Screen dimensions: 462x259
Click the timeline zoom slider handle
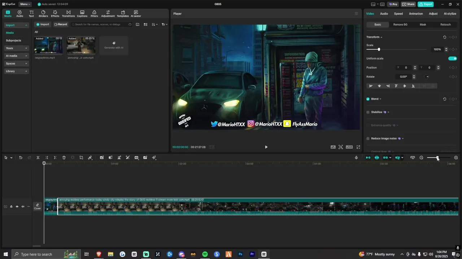[x=437, y=158]
